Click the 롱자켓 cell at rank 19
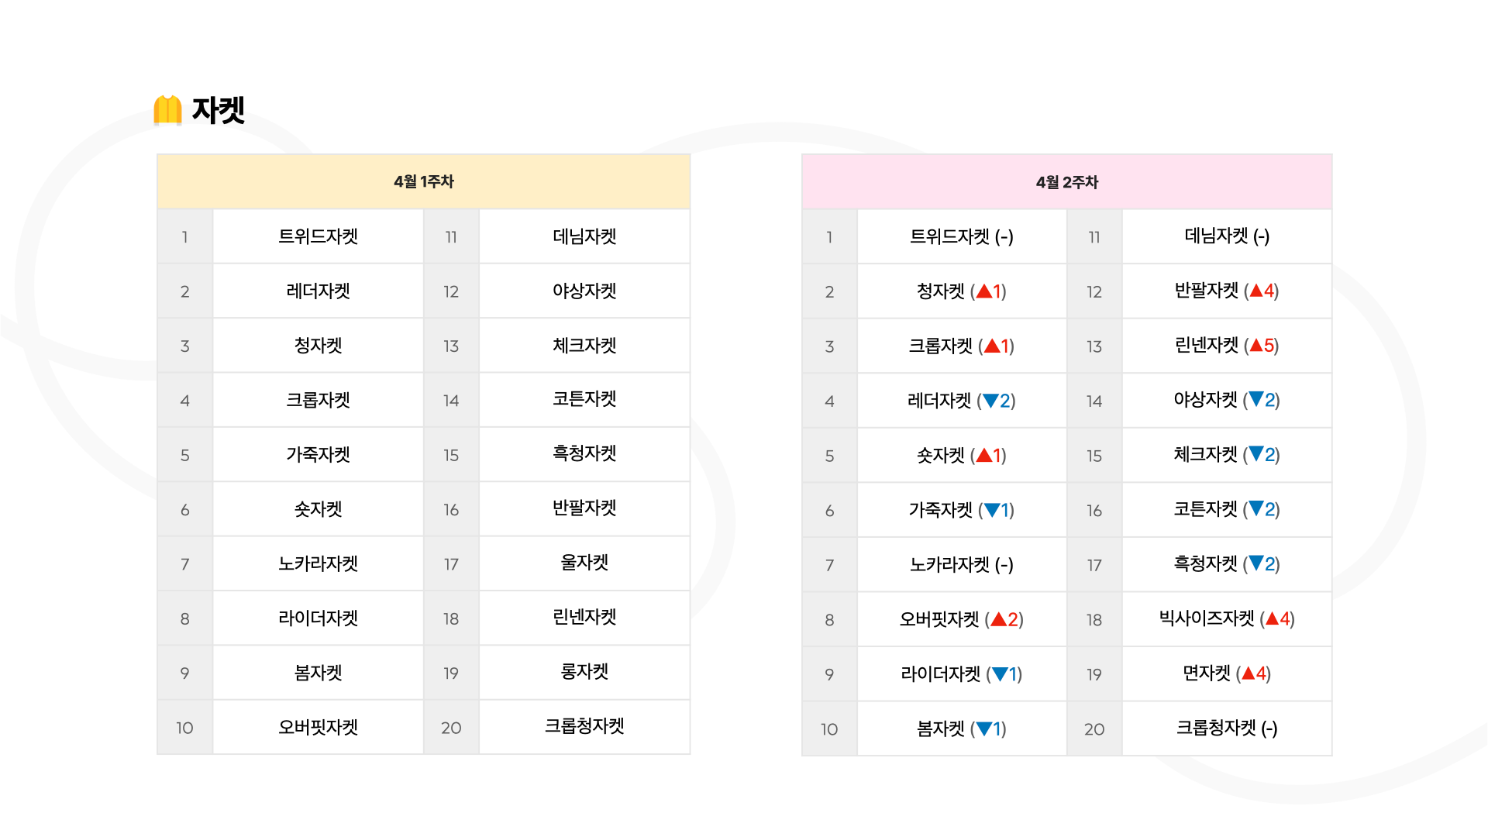1488x837 pixels. click(x=584, y=673)
